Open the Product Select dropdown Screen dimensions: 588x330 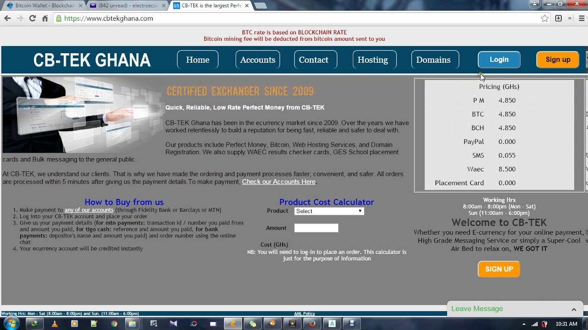[x=329, y=211]
